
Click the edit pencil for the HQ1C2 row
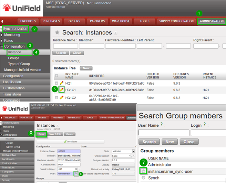[x=62, y=98]
